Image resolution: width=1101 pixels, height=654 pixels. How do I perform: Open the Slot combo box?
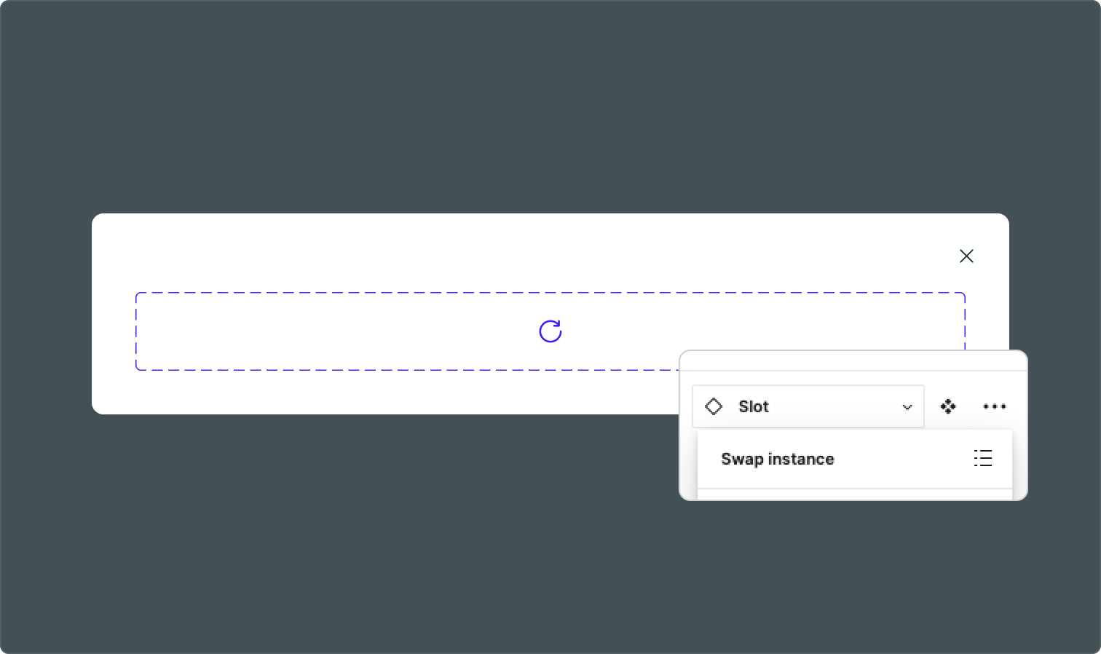click(x=808, y=406)
